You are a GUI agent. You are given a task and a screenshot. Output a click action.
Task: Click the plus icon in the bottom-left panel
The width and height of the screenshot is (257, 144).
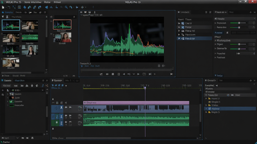click(x=3, y=90)
